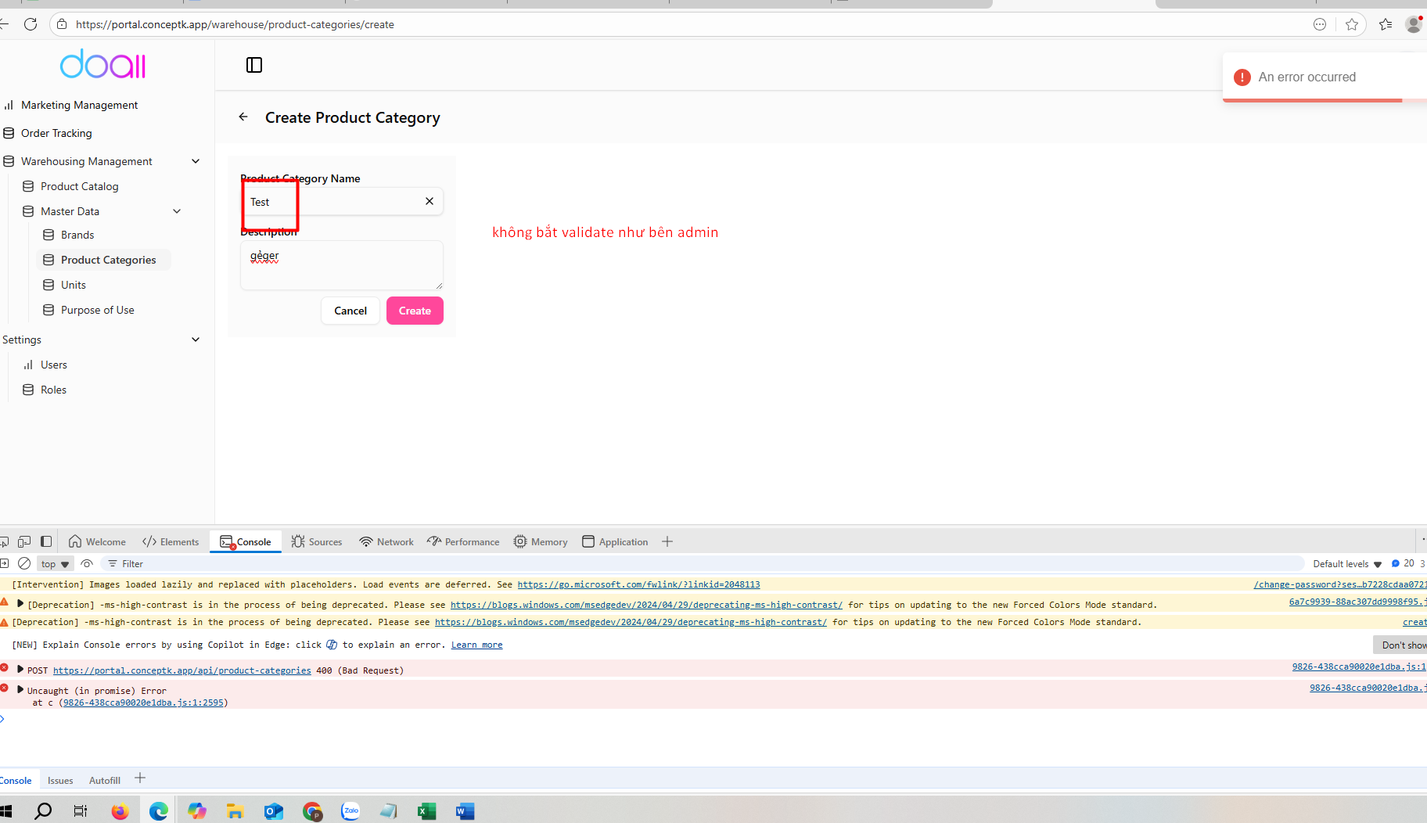Open the live expression eye icon
This screenshot has height=823, width=1427.
click(87, 563)
